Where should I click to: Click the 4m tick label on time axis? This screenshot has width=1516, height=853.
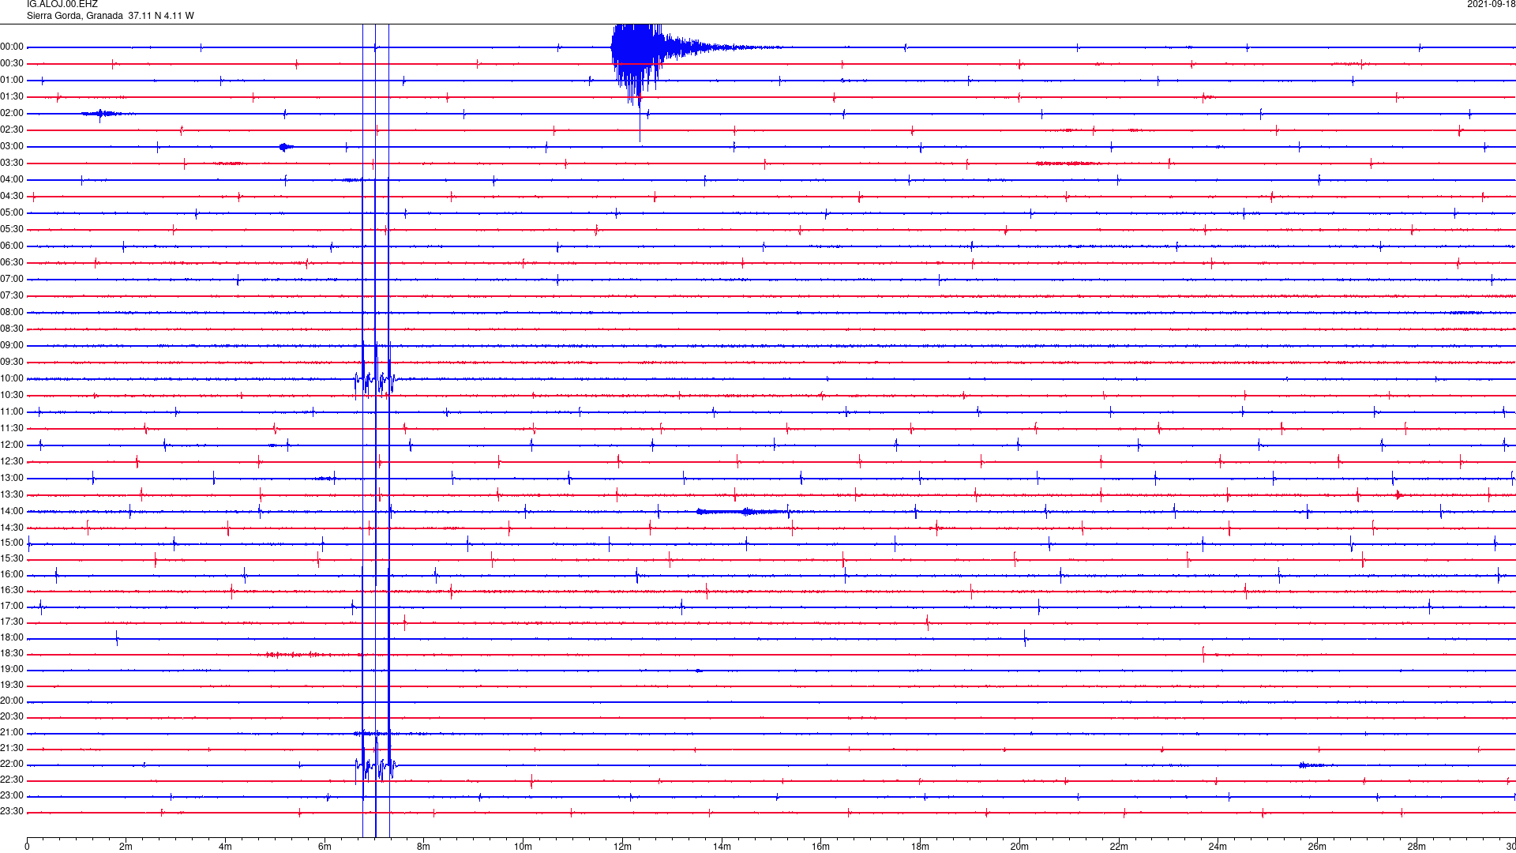coord(225,847)
